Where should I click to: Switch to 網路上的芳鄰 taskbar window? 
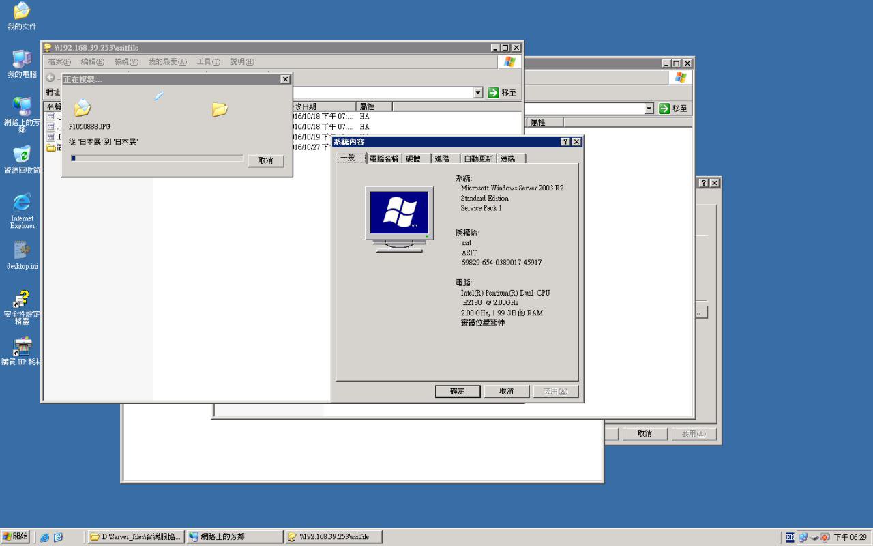click(235, 537)
